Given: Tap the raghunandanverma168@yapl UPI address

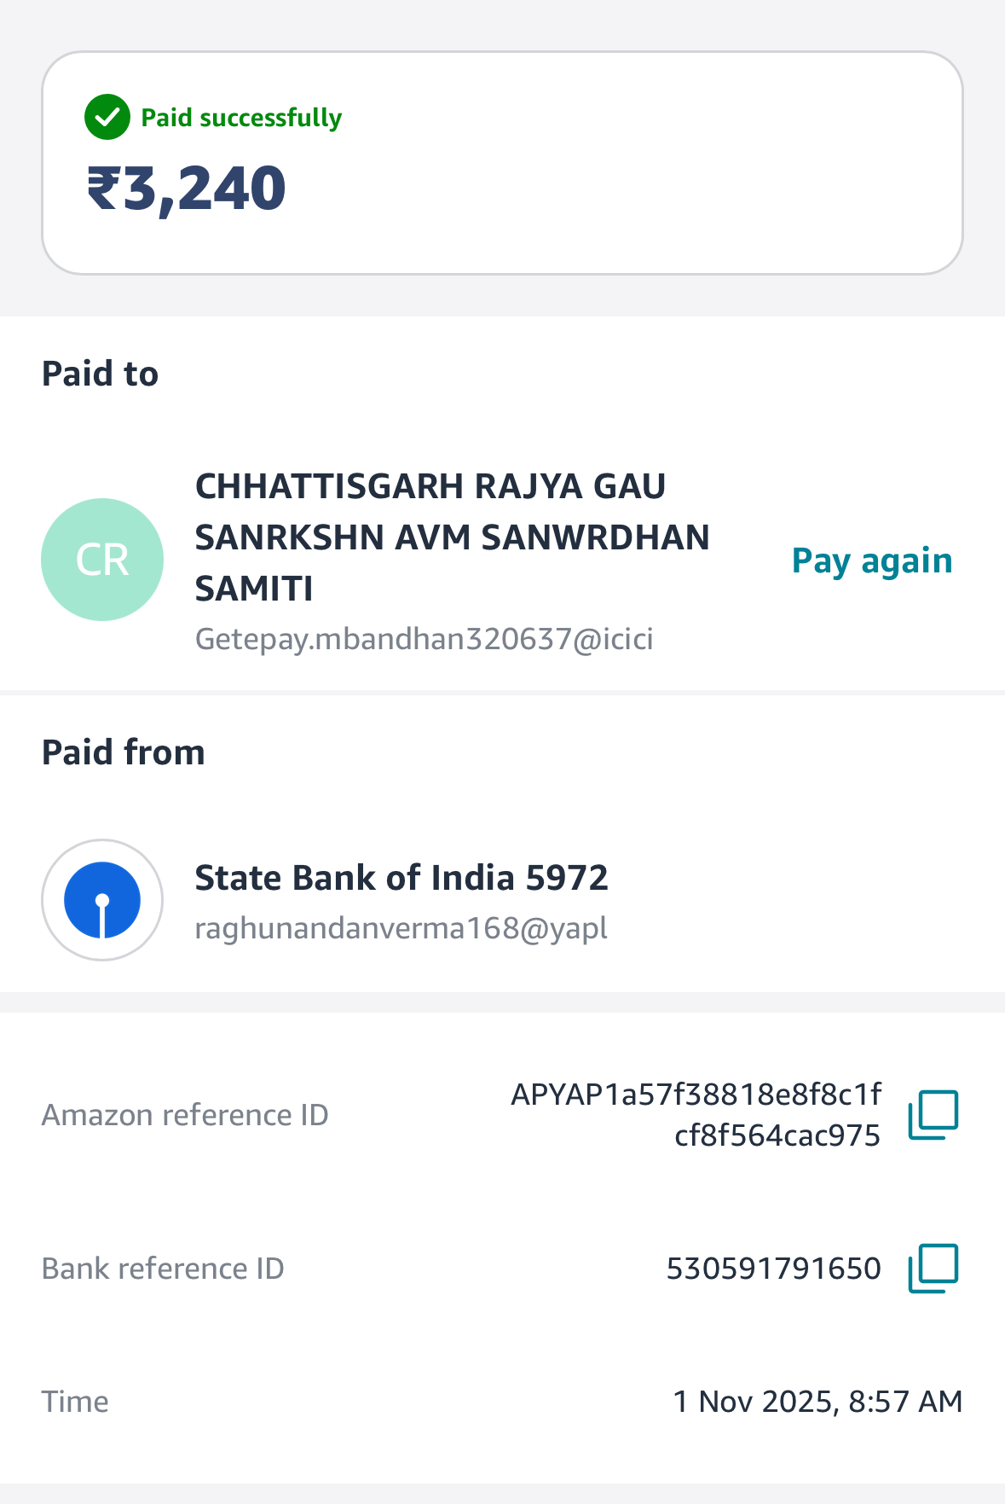Looking at the screenshot, I should pos(401,928).
